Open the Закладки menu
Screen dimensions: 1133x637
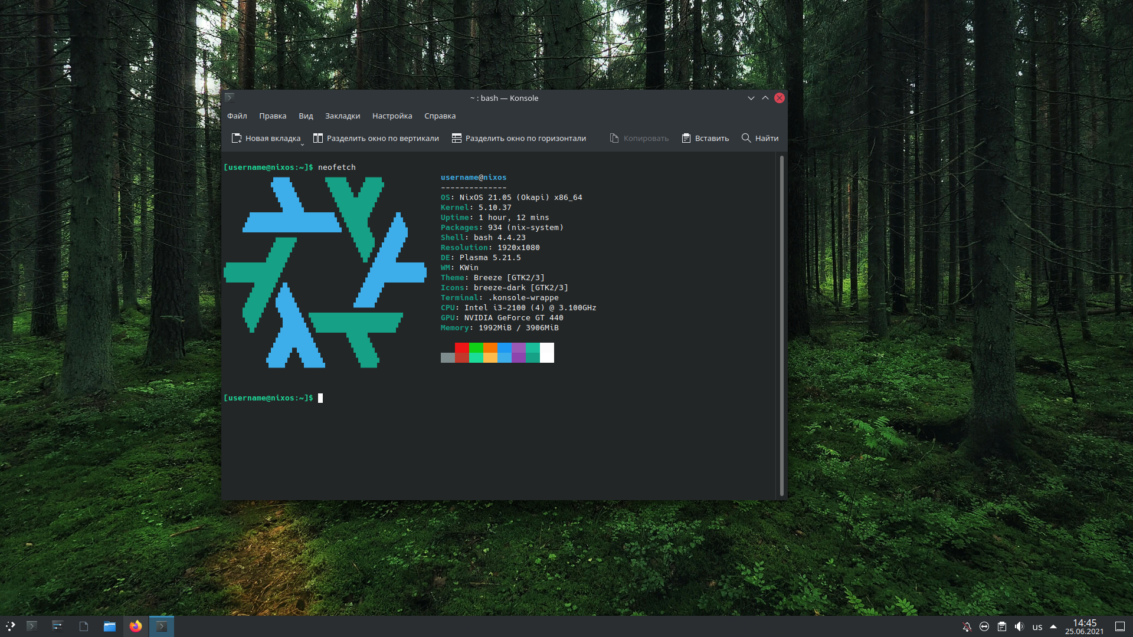click(342, 116)
